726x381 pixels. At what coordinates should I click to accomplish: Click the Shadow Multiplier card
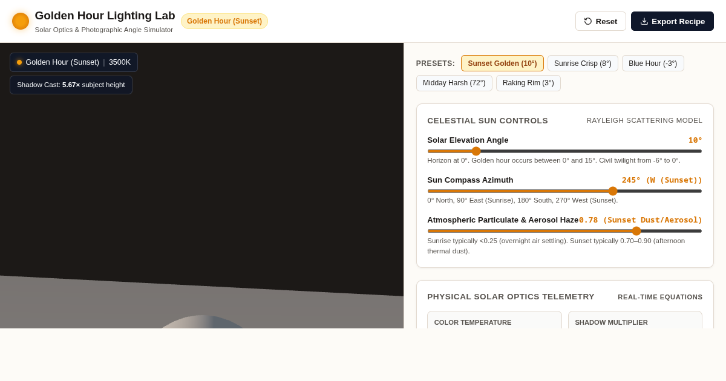(635, 320)
